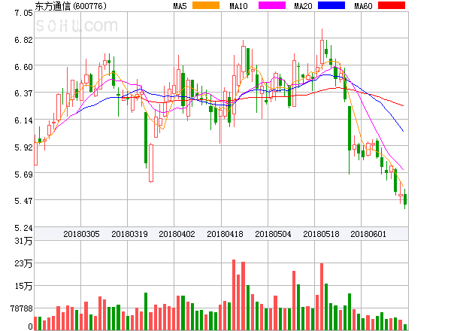This screenshot has width=451, height=331.
Task: Select the stock title 东方通信 (600776)
Action: [x=71, y=6]
